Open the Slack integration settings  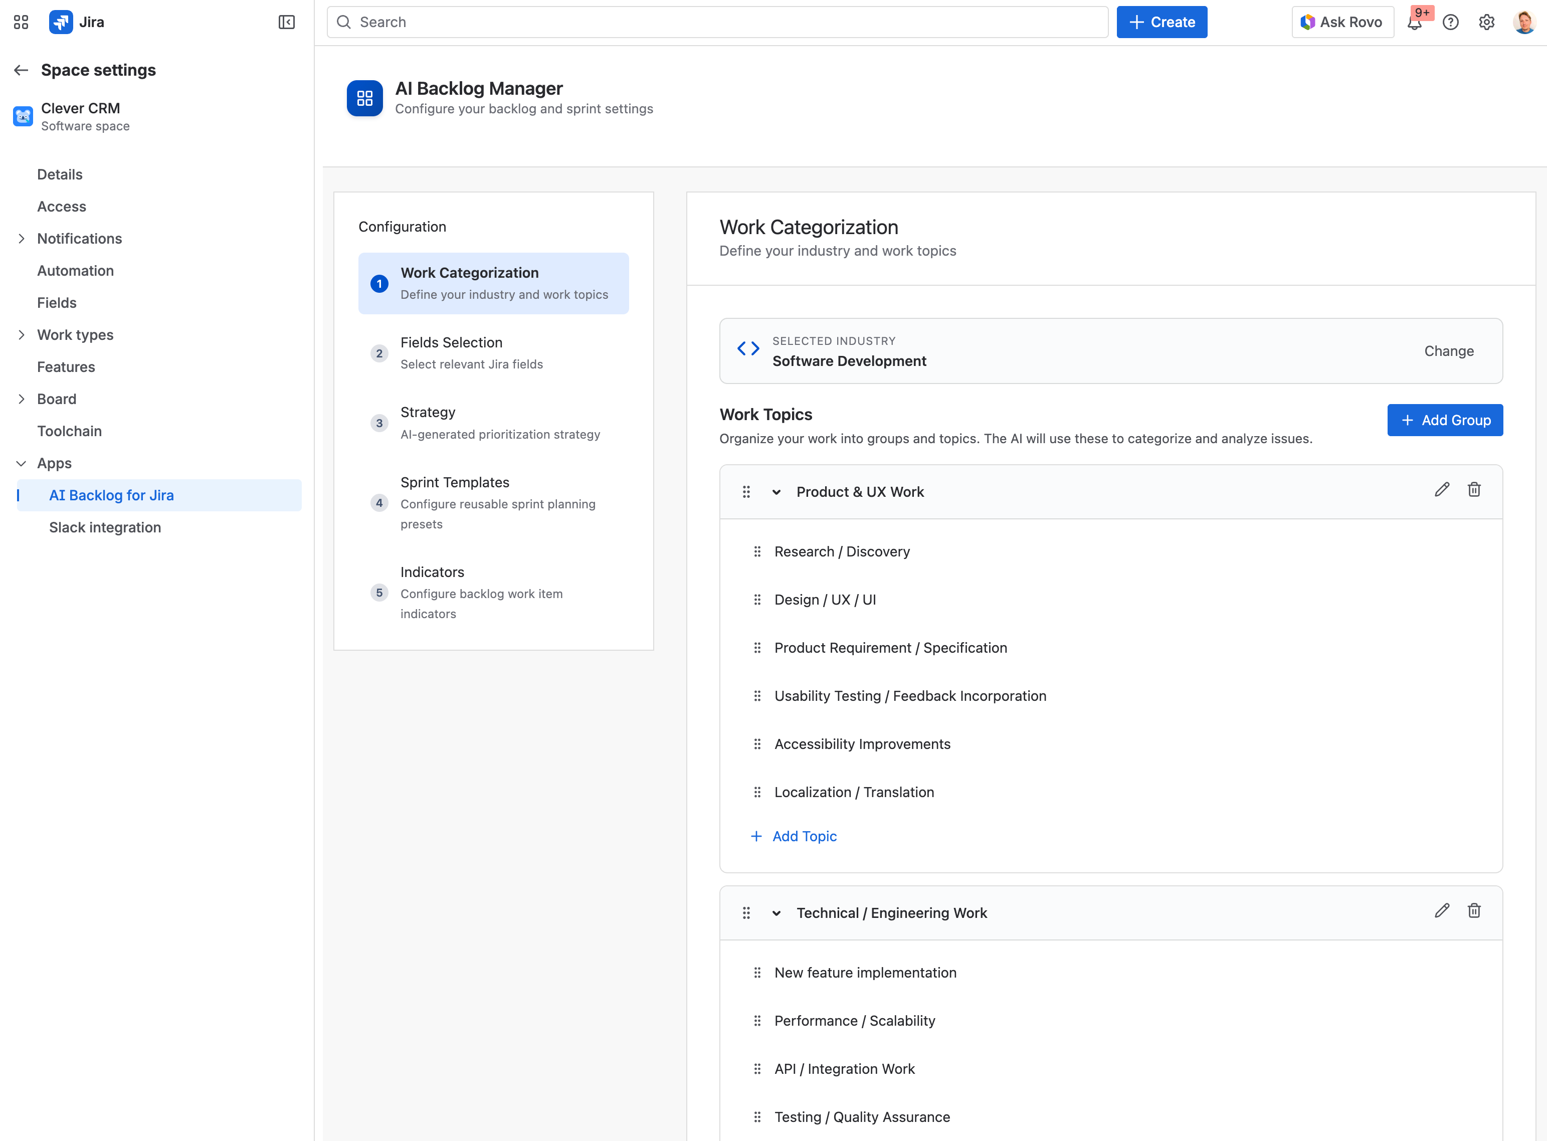(x=105, y=527)
